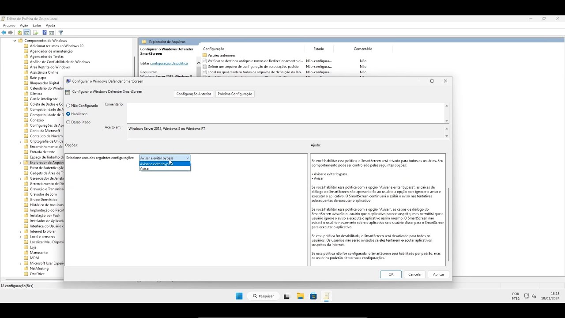Click the Configuração Anterior button

[x=193, y=94]
